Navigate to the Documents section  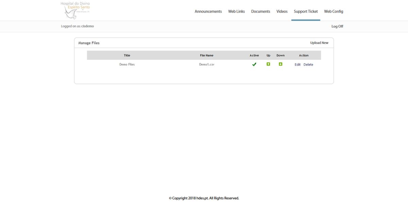260,11
